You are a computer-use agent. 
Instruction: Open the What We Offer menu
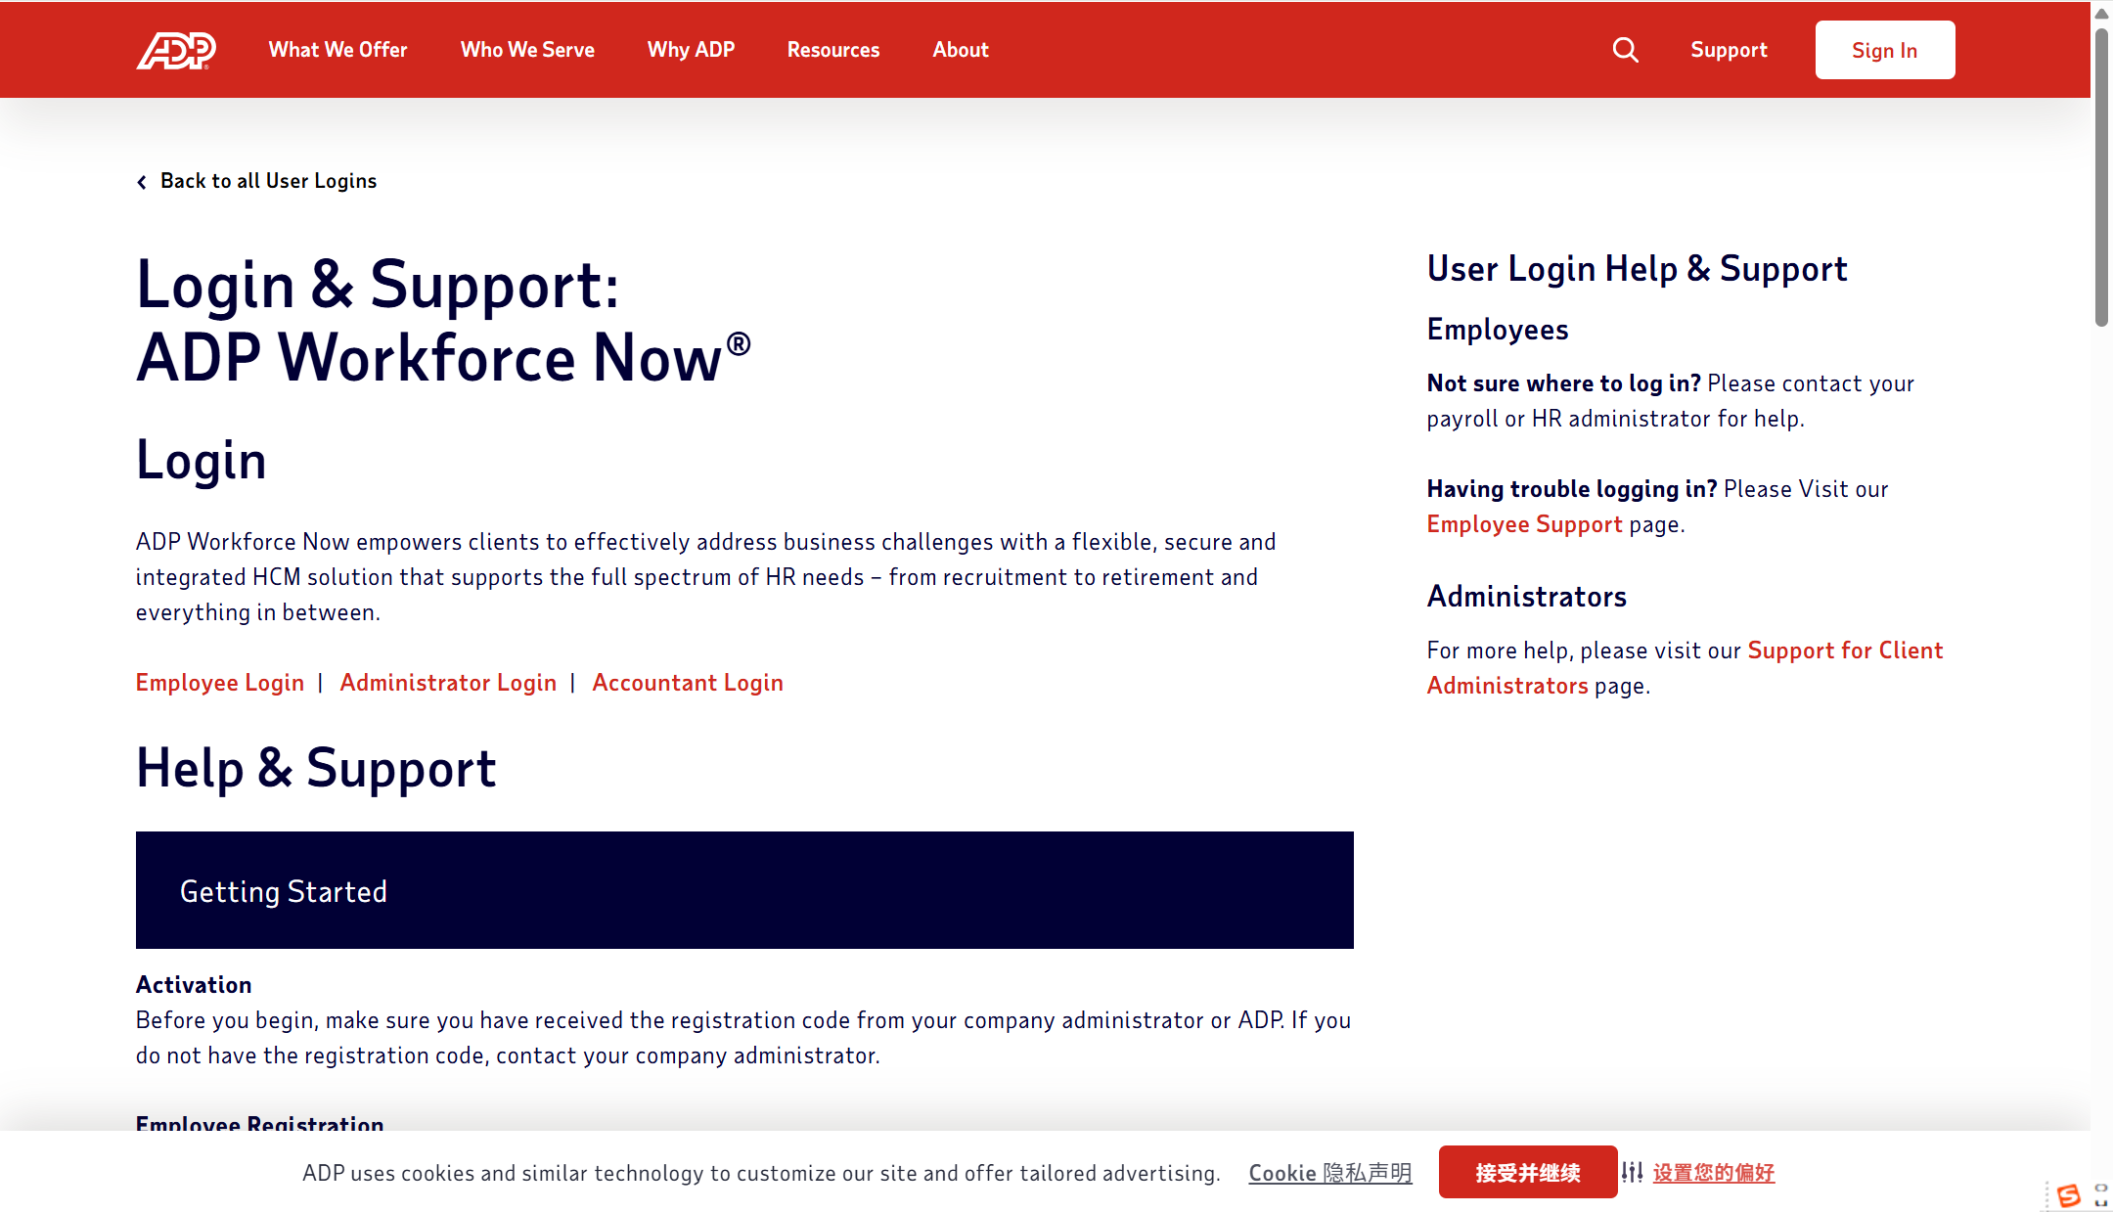[x=337, y=50]
